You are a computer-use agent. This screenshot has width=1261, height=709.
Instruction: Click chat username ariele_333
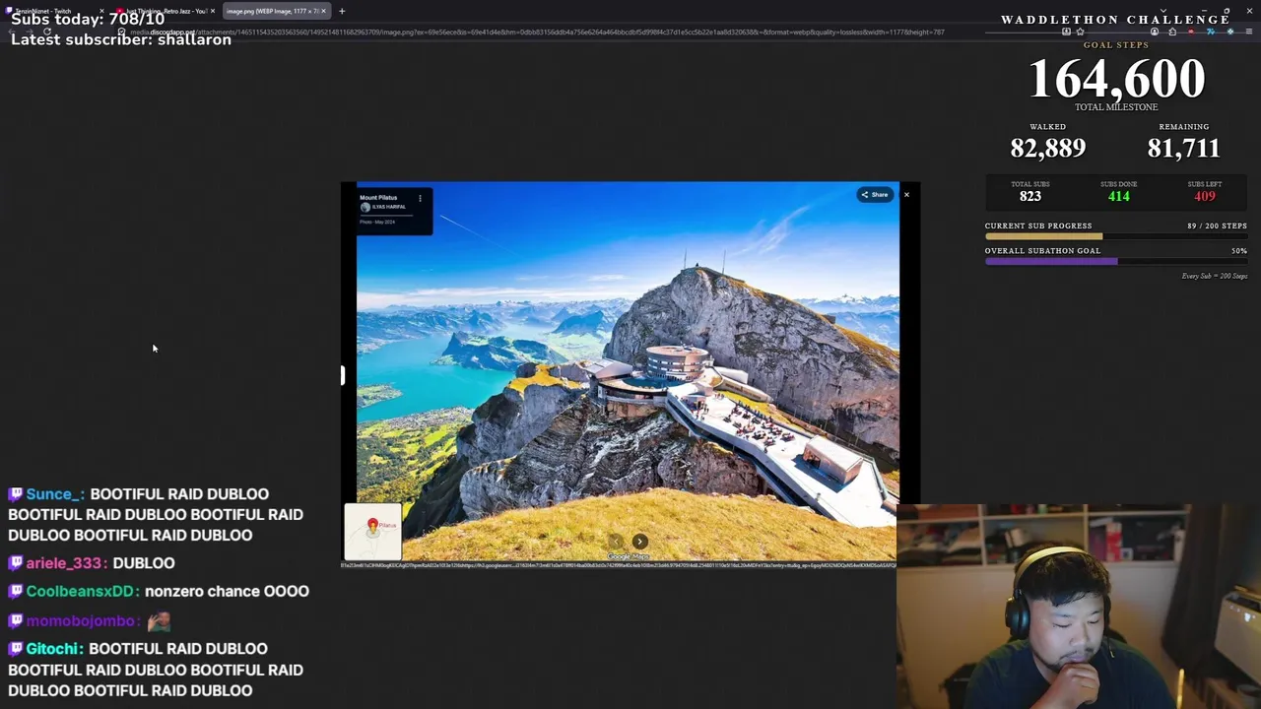(65, 563)
